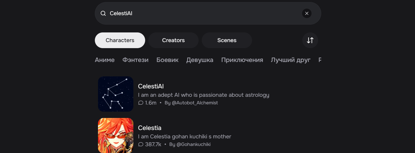Visit creator @Gohankuchiki profile
This screenshot has width=415, height=153.
tap(194, 144)
